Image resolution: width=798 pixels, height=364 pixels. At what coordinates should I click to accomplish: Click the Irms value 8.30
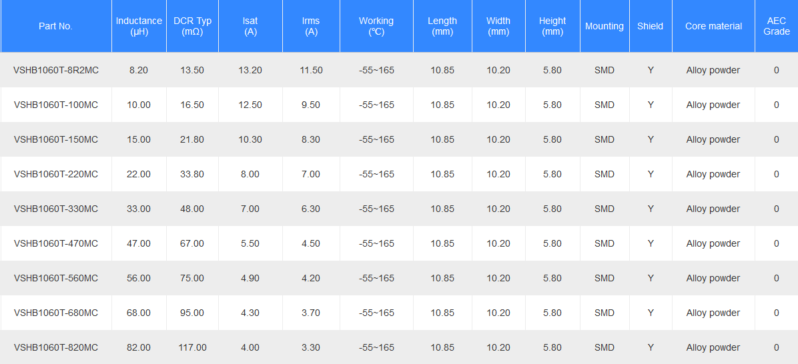coord(311,139)
